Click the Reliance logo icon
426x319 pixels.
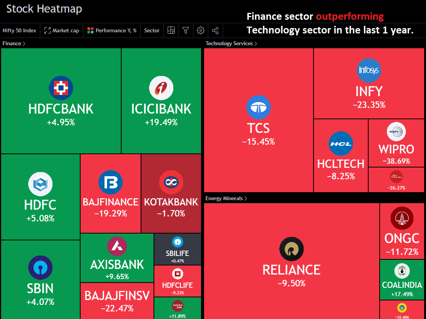pos(291,249)
